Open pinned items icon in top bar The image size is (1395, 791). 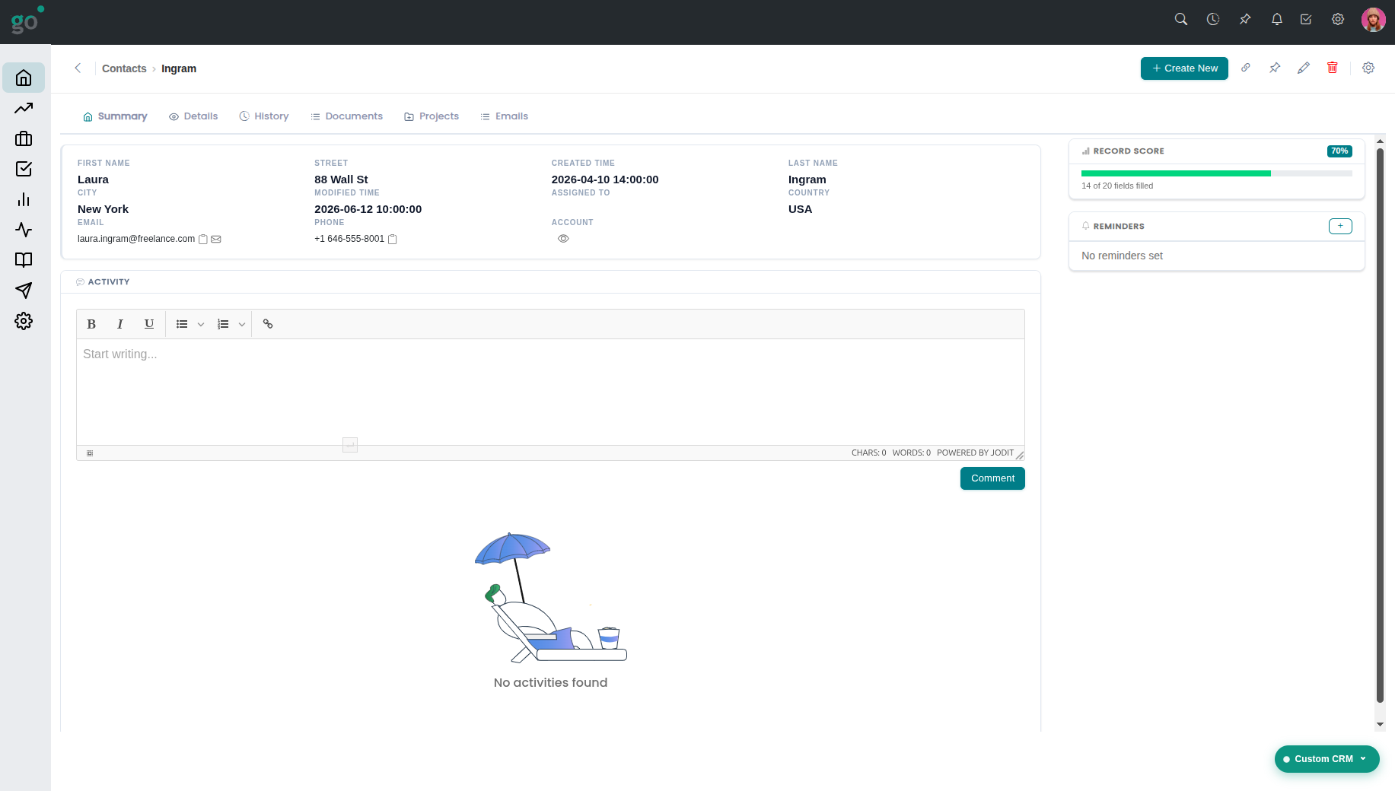(1245, 19)
